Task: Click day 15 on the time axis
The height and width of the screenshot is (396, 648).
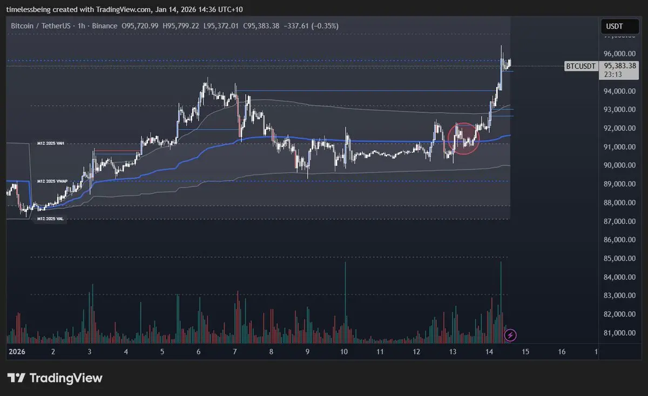Action: [x=525, y=352]
